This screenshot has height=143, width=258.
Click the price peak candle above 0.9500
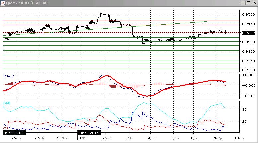pos(101,14)
